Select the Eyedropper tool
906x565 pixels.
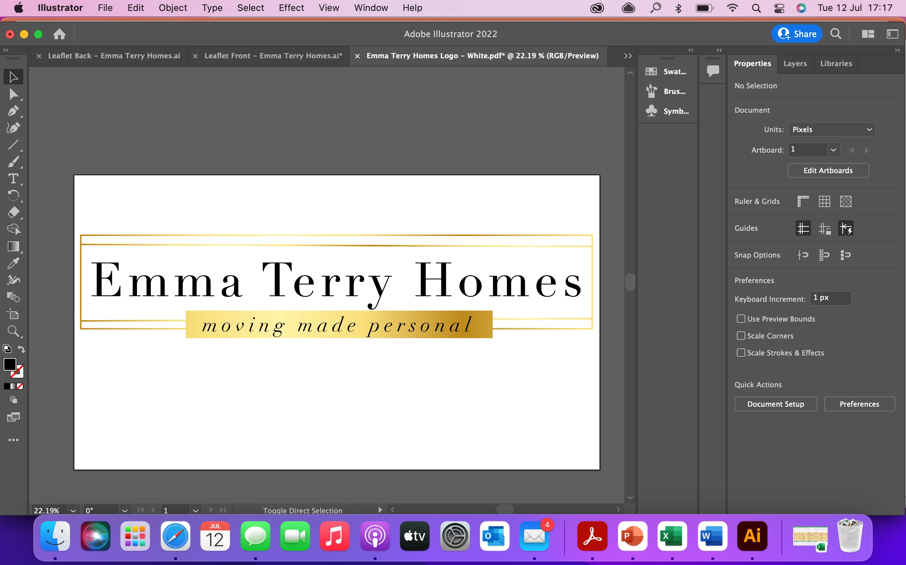[x=13, y=264]
